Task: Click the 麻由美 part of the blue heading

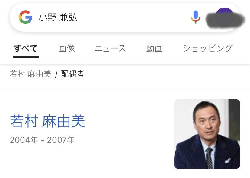Action: pos(63,121)
